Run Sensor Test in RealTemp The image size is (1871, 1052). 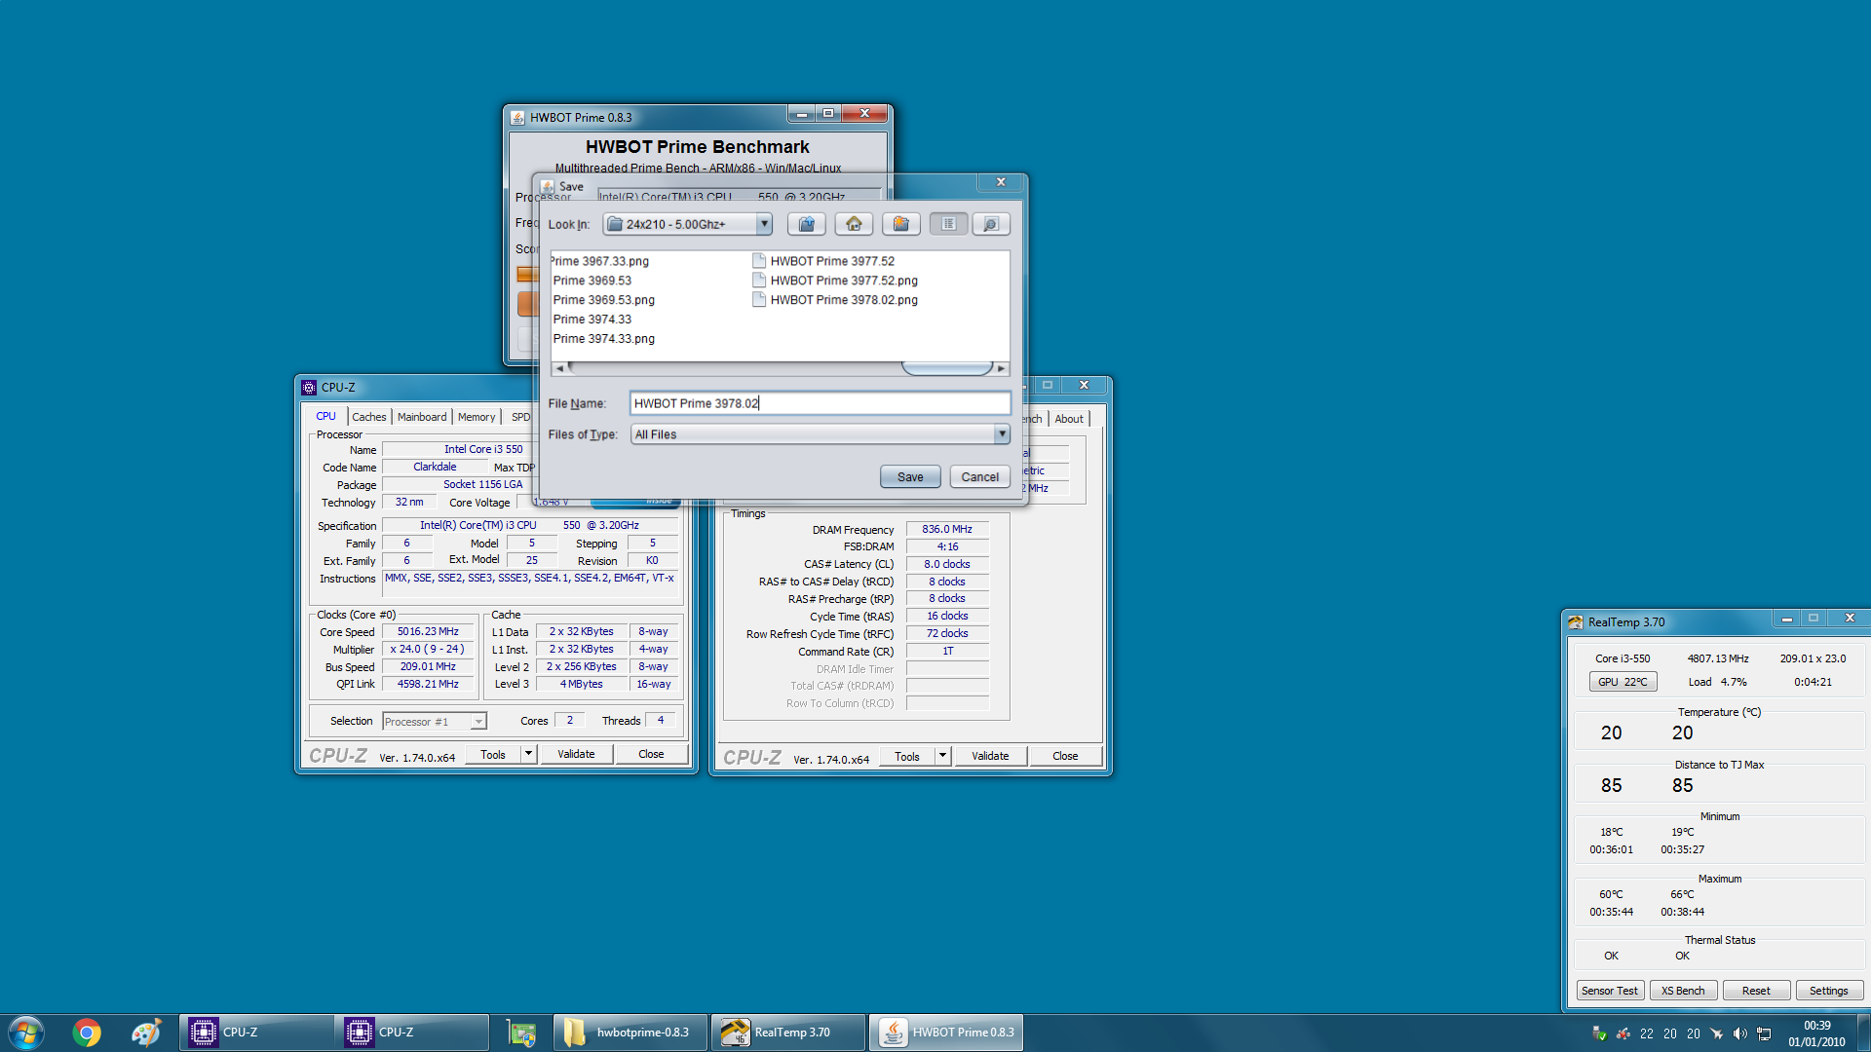(x=1610, y=991)
